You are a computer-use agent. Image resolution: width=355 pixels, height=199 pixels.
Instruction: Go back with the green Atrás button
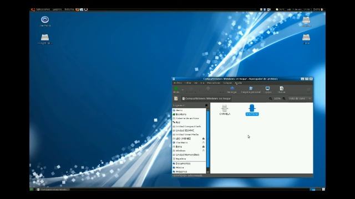(176, 90)
